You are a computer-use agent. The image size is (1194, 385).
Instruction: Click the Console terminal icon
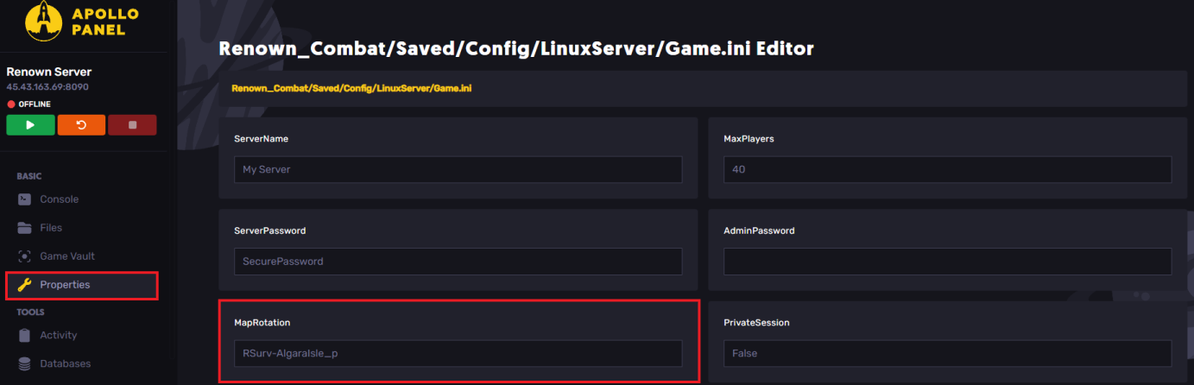(x=25, y=199)
